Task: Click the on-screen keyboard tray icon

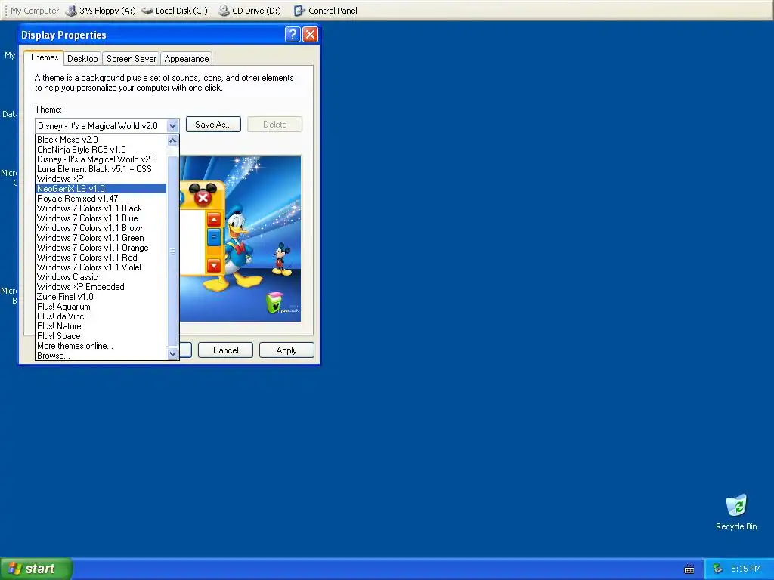Action: point(689,569)
